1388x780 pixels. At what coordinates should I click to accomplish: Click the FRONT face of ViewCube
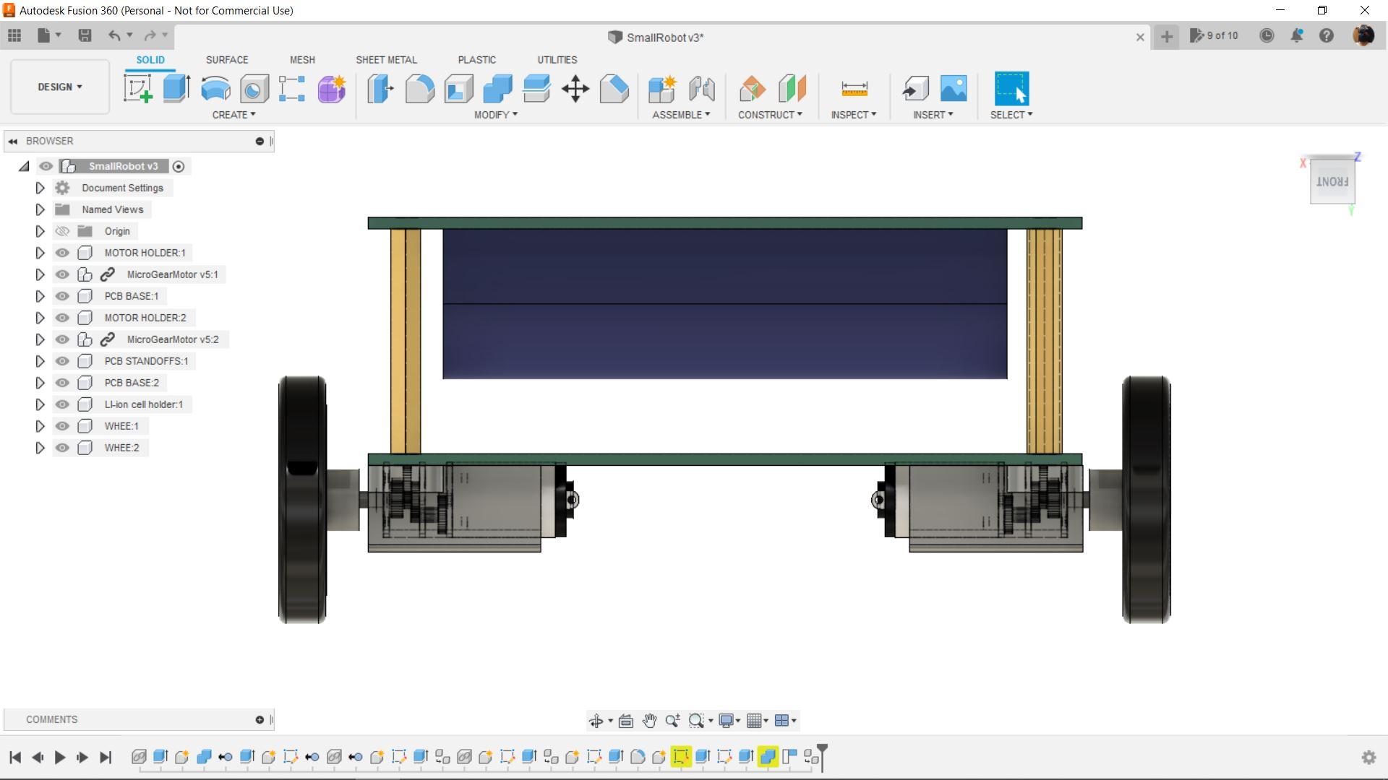coord(1332,181)
